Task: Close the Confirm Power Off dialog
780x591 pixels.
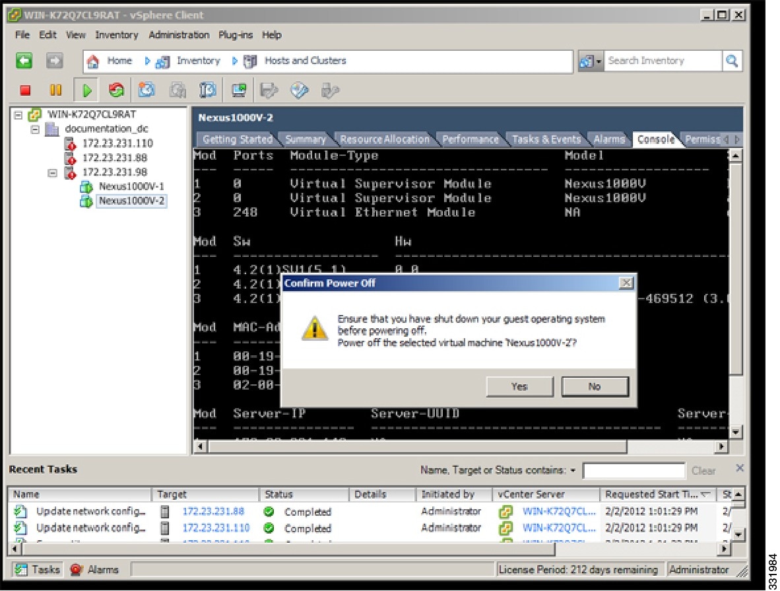Action: click(x=626, y=283)
